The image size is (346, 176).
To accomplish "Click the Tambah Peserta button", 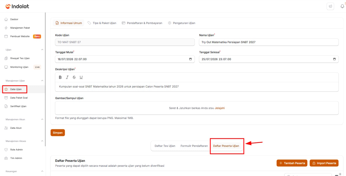I will (x=292, y=163).
